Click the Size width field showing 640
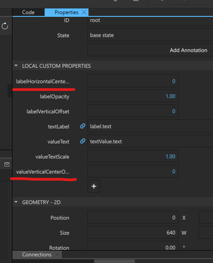This screenshot has height=263, width=213. pos(133,232)
